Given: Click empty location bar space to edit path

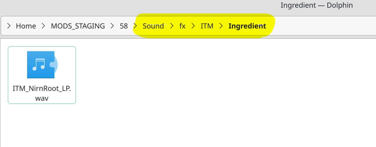Looking at the screenshot, I should click(323, 26).
